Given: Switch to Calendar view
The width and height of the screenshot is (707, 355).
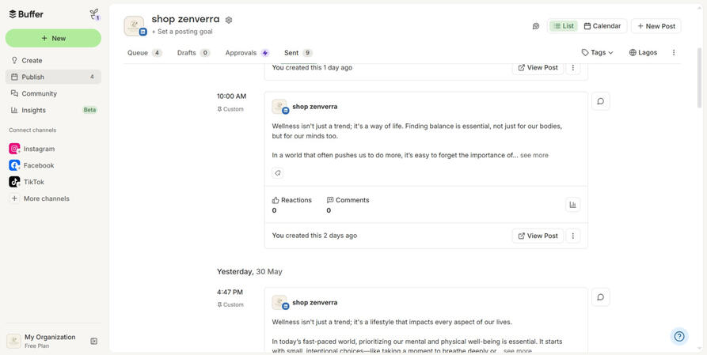Looking at the screenshot, I should [x=602, y=26].
